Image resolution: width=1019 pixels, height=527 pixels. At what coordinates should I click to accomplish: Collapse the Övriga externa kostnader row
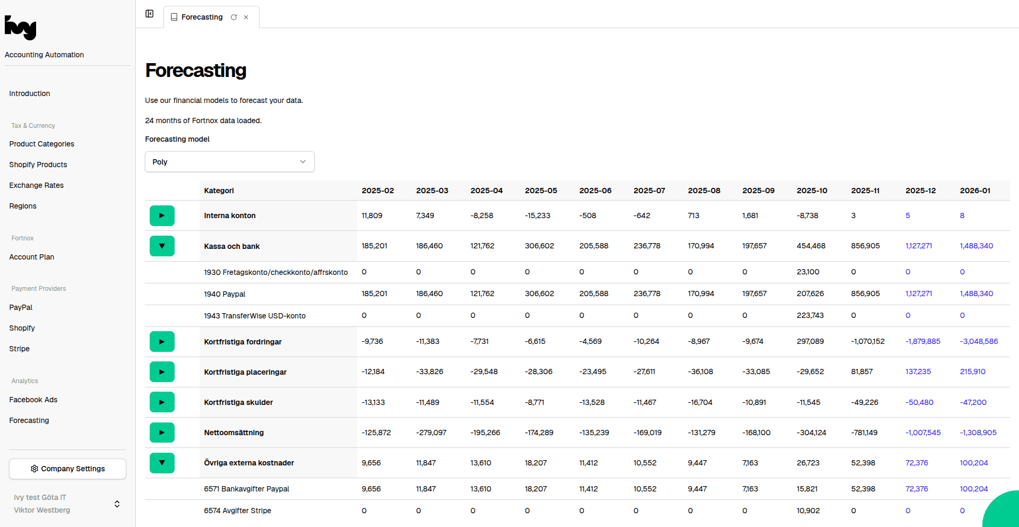(162, 463)
